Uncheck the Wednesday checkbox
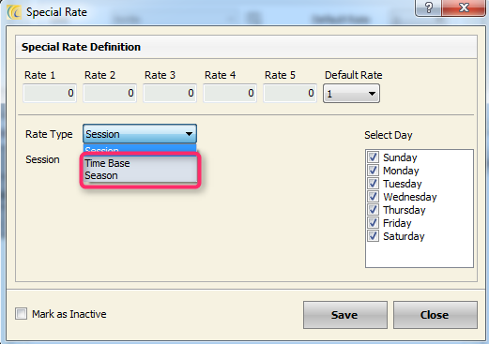The height and width of the screenshot is (344, 489). (373, 196)
